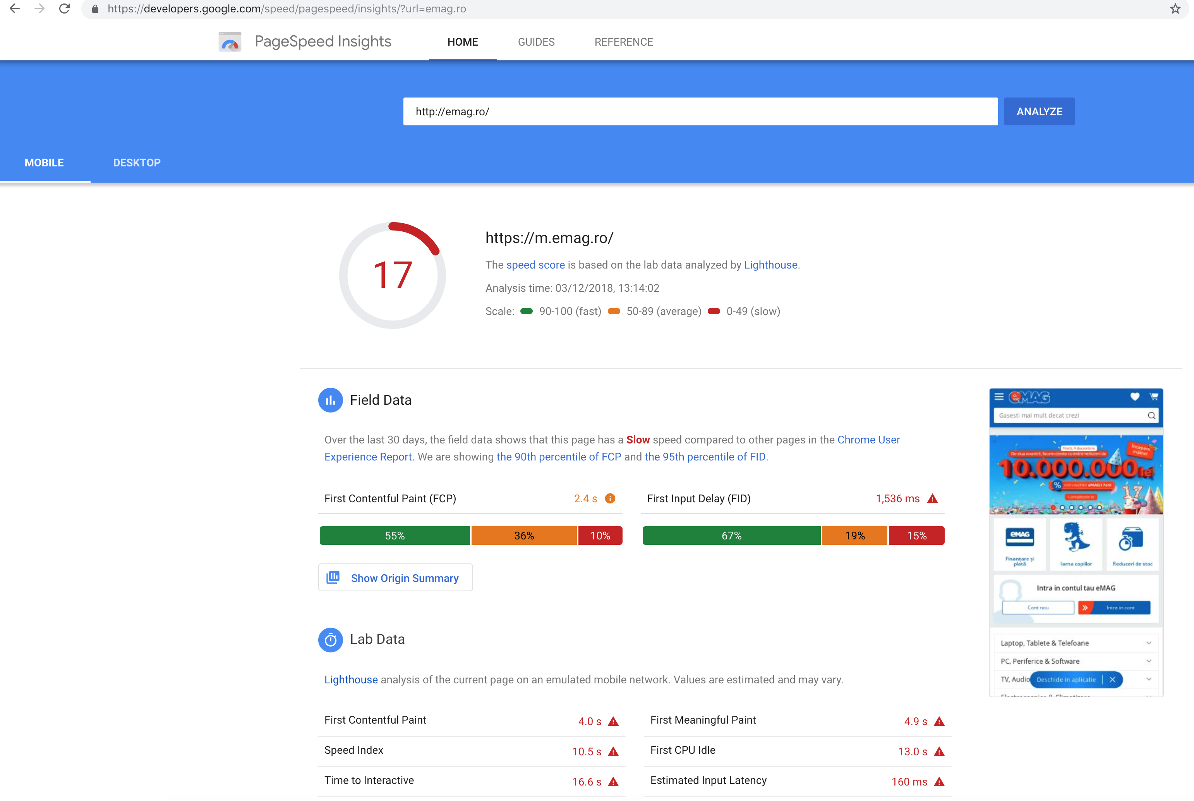
Task: Close the Deschide in aplicatie banner
Action: pos(1112,679)
